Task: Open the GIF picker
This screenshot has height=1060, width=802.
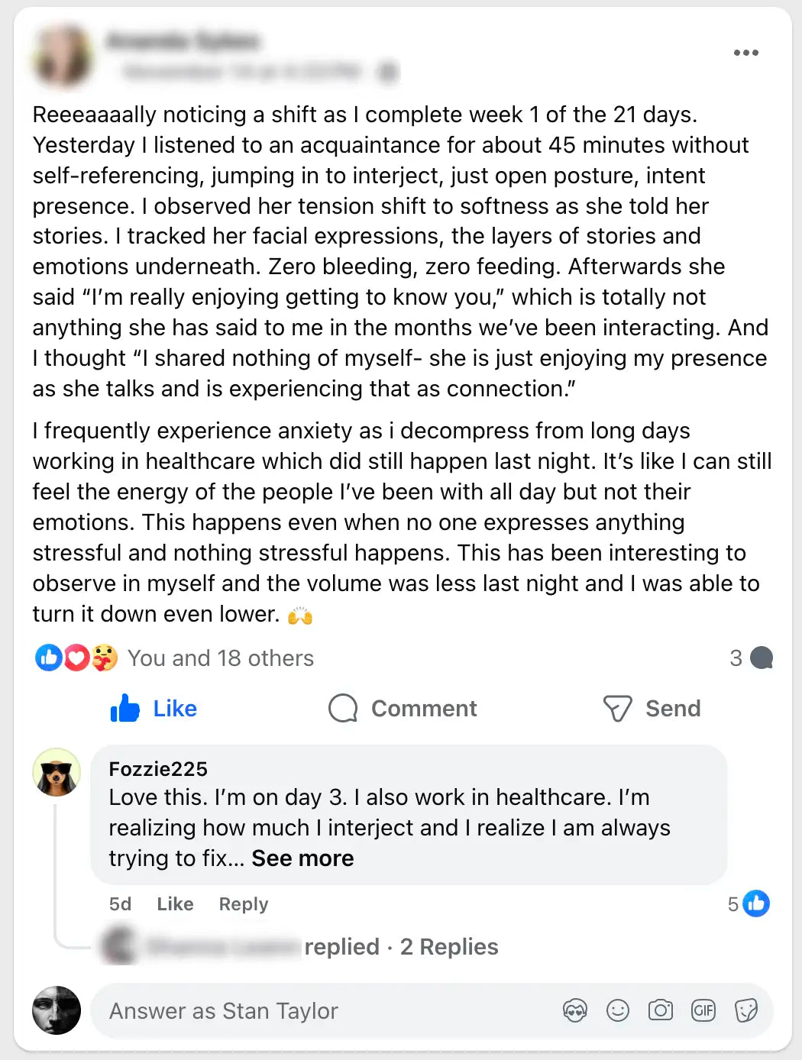Action: point(703,1011)
